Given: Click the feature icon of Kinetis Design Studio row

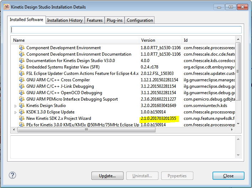Looking at the screenshot, I should 22,106.
